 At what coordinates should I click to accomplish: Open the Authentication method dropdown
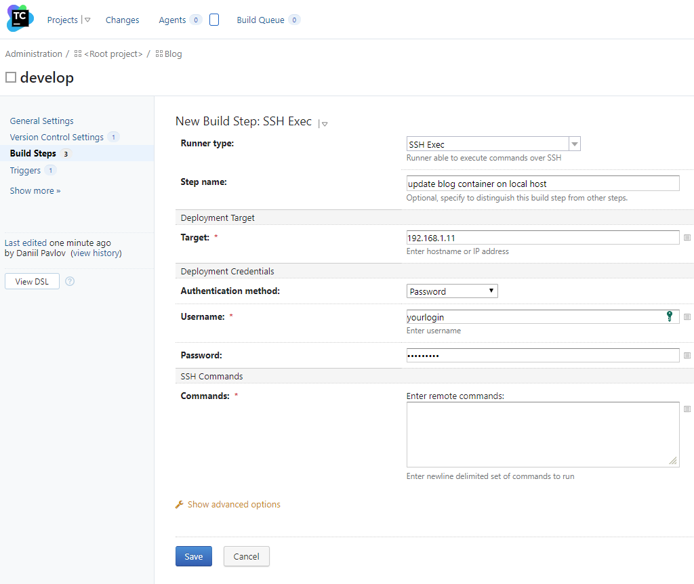click(452, 291)
